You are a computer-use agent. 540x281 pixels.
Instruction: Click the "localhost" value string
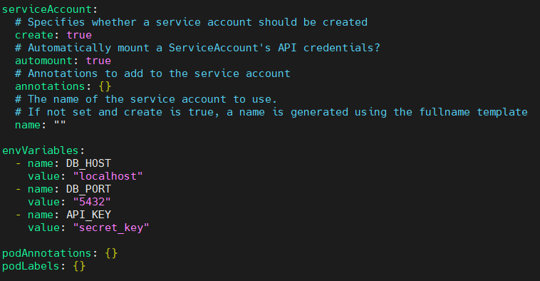point(108,176)
